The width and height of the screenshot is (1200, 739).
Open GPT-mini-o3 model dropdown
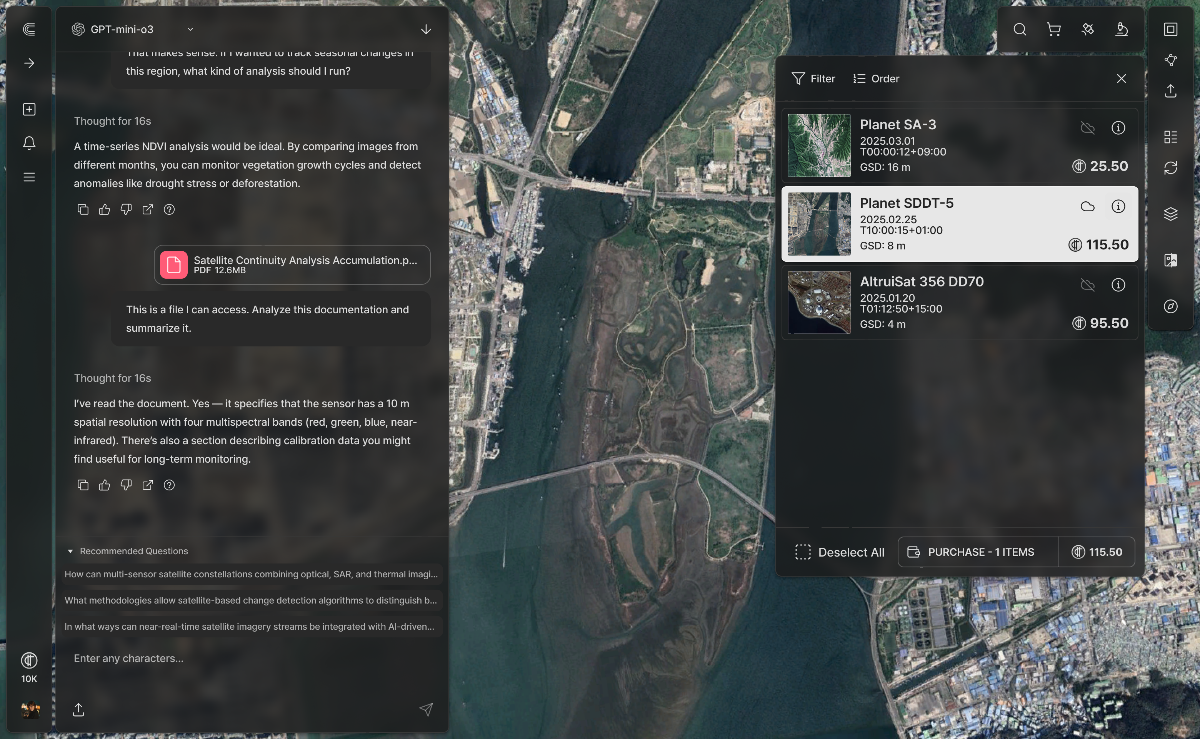(190, 29)
